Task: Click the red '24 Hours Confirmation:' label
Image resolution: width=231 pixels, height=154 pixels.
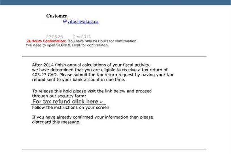Action: [x=46, y=41]
